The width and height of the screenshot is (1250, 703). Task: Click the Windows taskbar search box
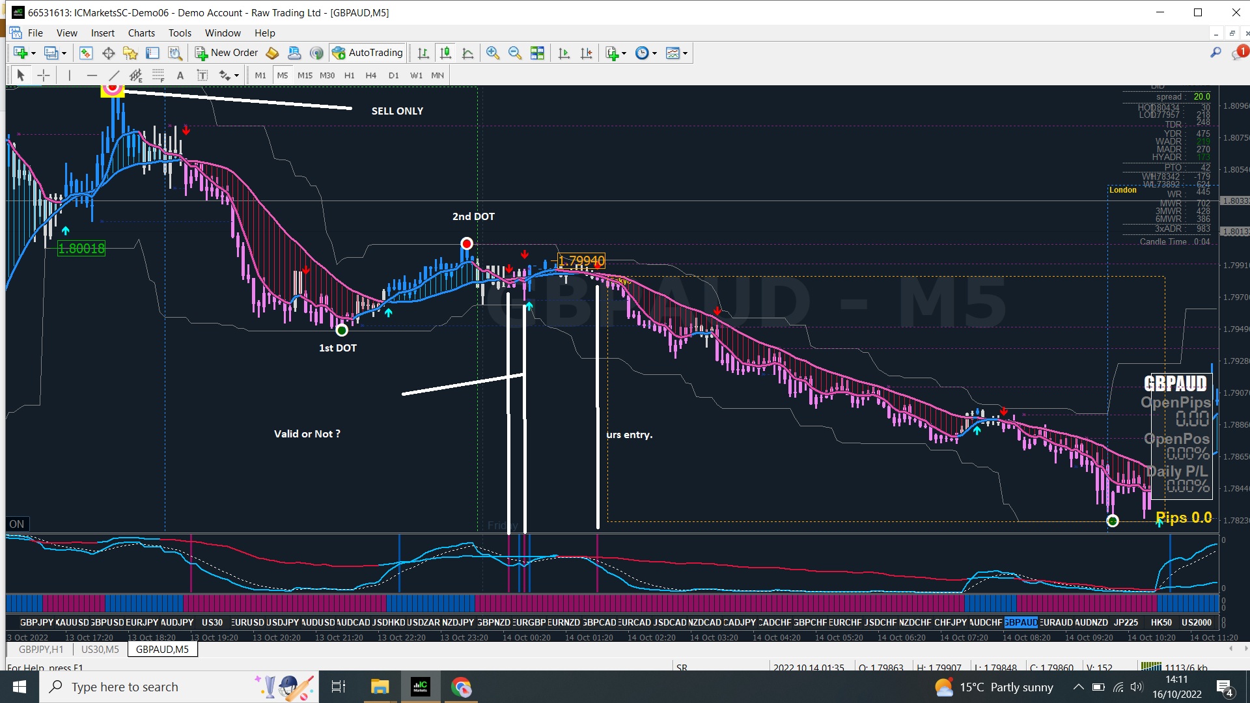point(125,687)
